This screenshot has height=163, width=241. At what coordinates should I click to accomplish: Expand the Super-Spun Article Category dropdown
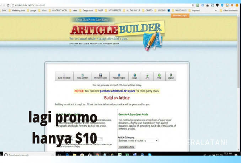point(138,141)
